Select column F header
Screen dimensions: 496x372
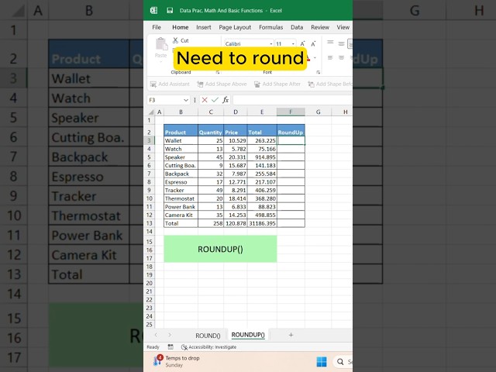coord(291,112)
